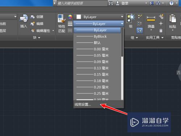Viewport: 181px width, 136px height.
Task: Select the Default (默认) lineweight
Action: click(97, 43)
